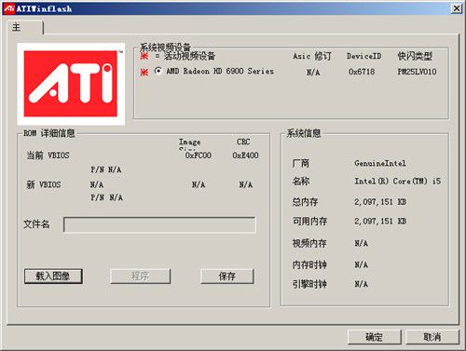
Task: Click the Asic 修订 column header
Action: click(x=312, y=56)
